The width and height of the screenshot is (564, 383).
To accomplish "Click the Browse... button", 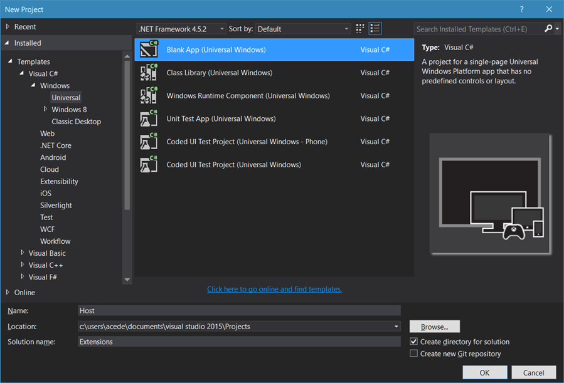I will [x=435, y=327].
